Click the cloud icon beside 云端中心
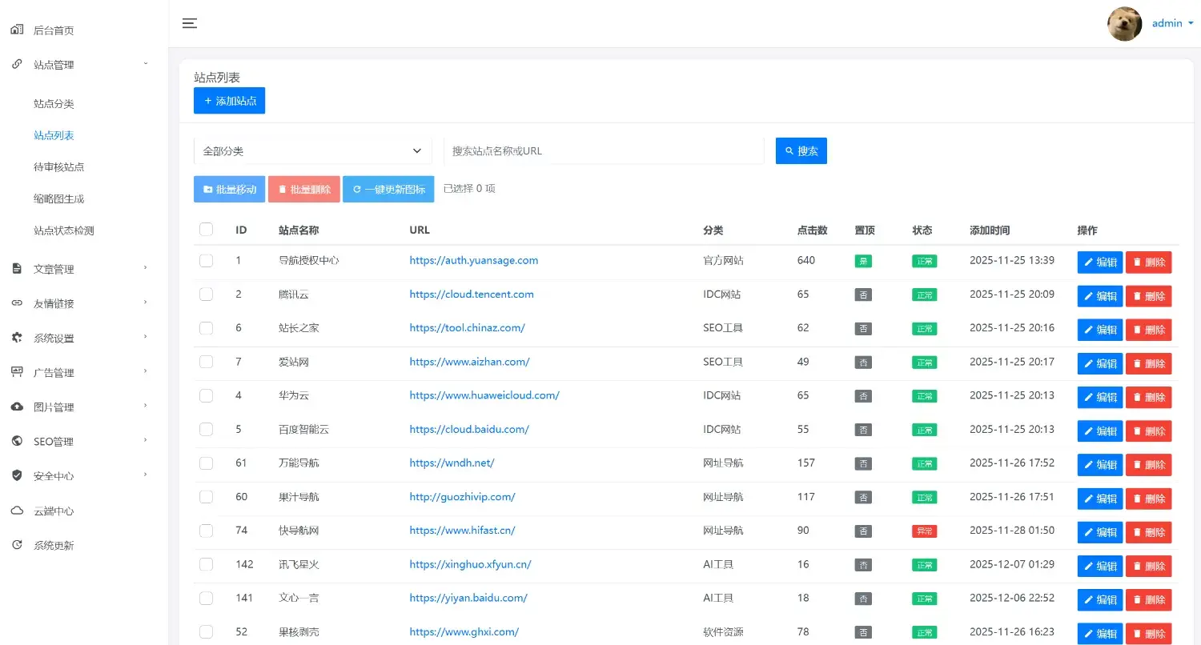Screen dimensions: 1201x645 click(17, 511)
